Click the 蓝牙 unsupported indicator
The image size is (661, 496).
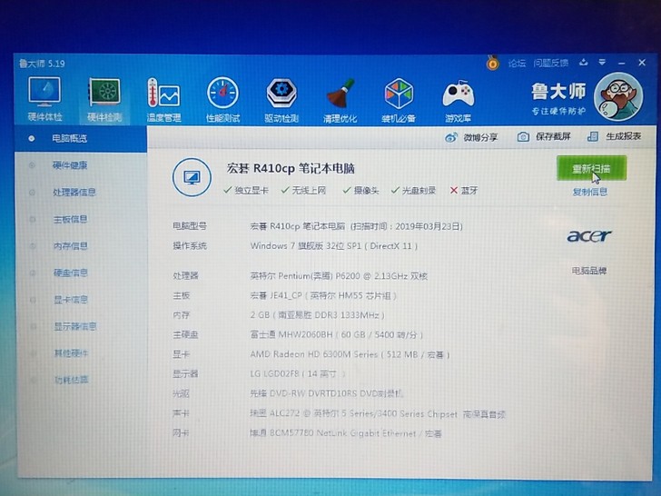pos(463,191)
